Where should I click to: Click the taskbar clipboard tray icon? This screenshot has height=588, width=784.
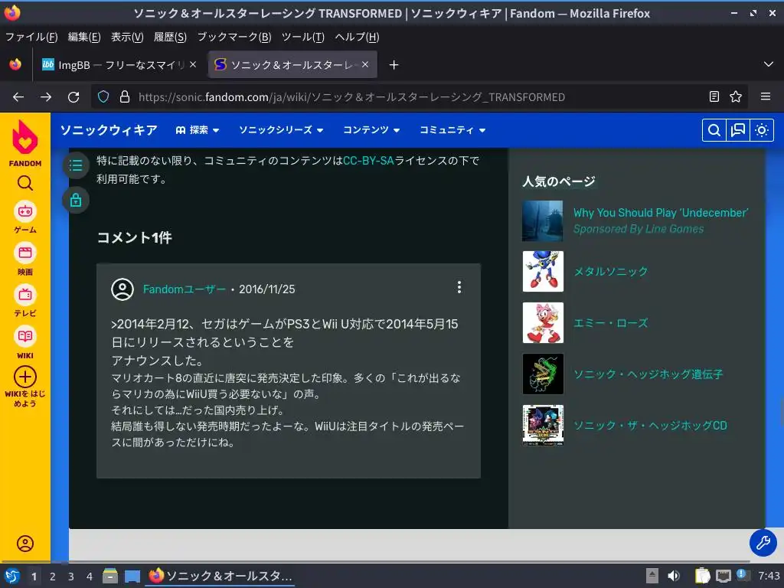[x=703, y=576]
